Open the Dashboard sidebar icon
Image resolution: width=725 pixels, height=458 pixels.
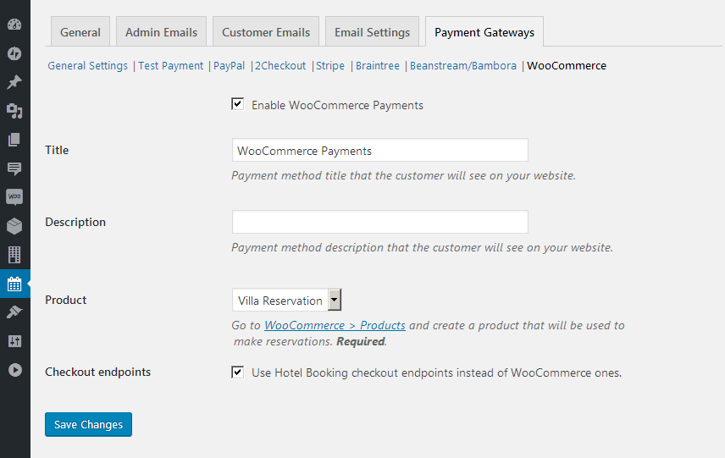pyautogui.click(x=14, y=25)
